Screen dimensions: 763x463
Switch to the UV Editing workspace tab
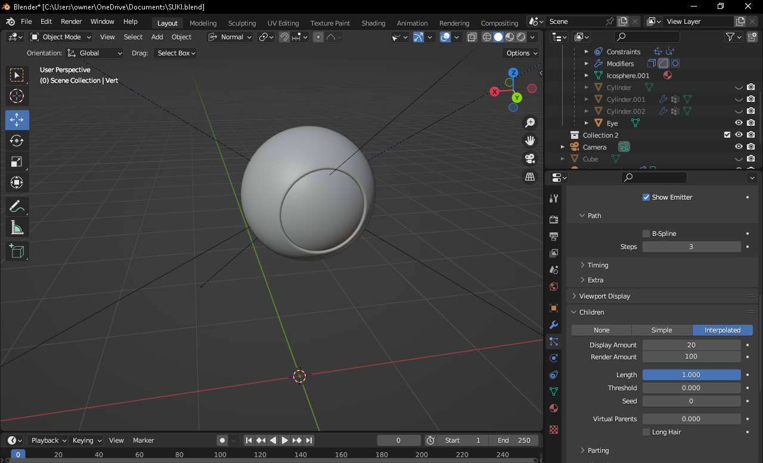(283, 23)
